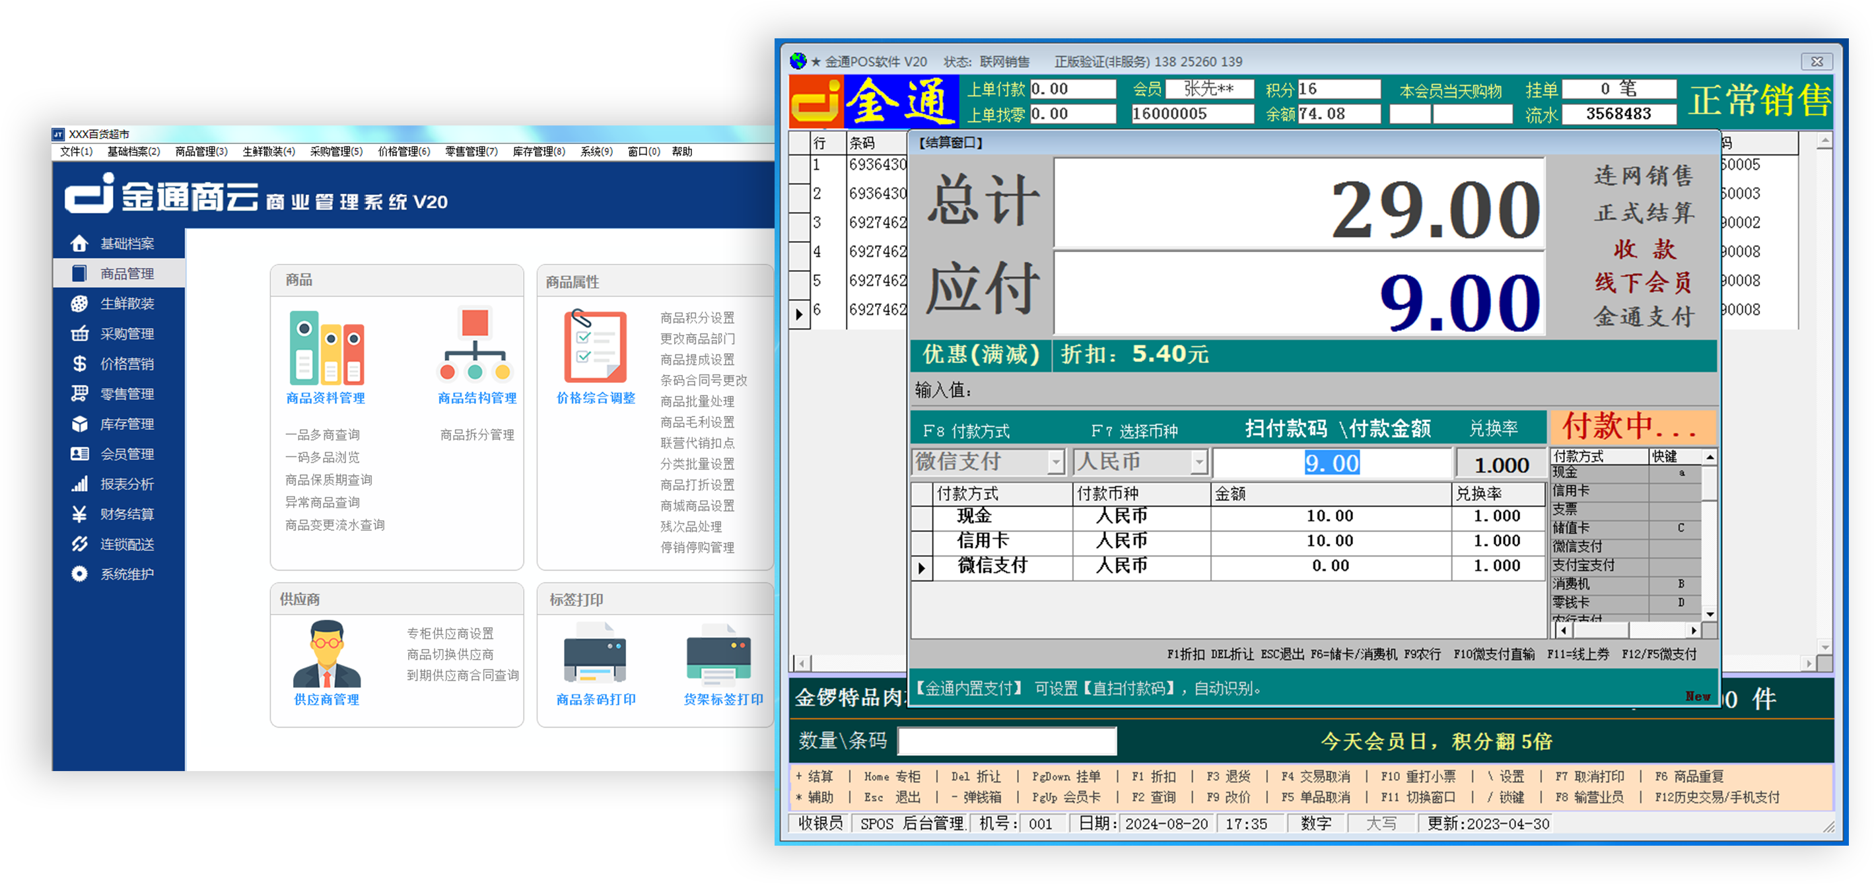
Task: Click the 金通 logo in POS header
Action: [874, 101]
